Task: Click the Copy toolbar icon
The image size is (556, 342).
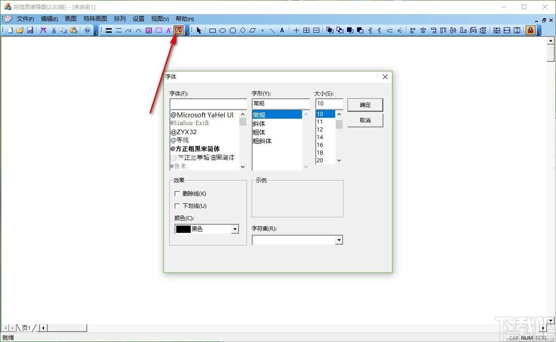Action: pyautogui.click(x=64, y=30)
